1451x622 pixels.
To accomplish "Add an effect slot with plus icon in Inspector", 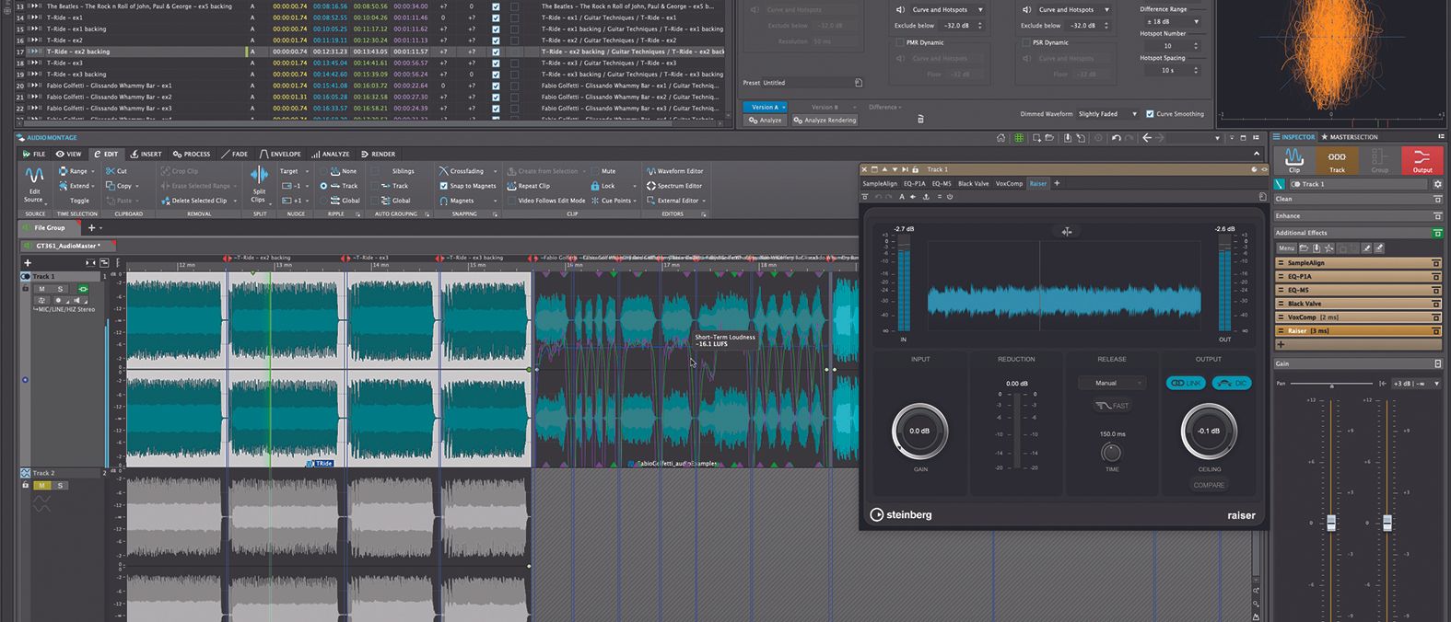I will [1281, 345].
